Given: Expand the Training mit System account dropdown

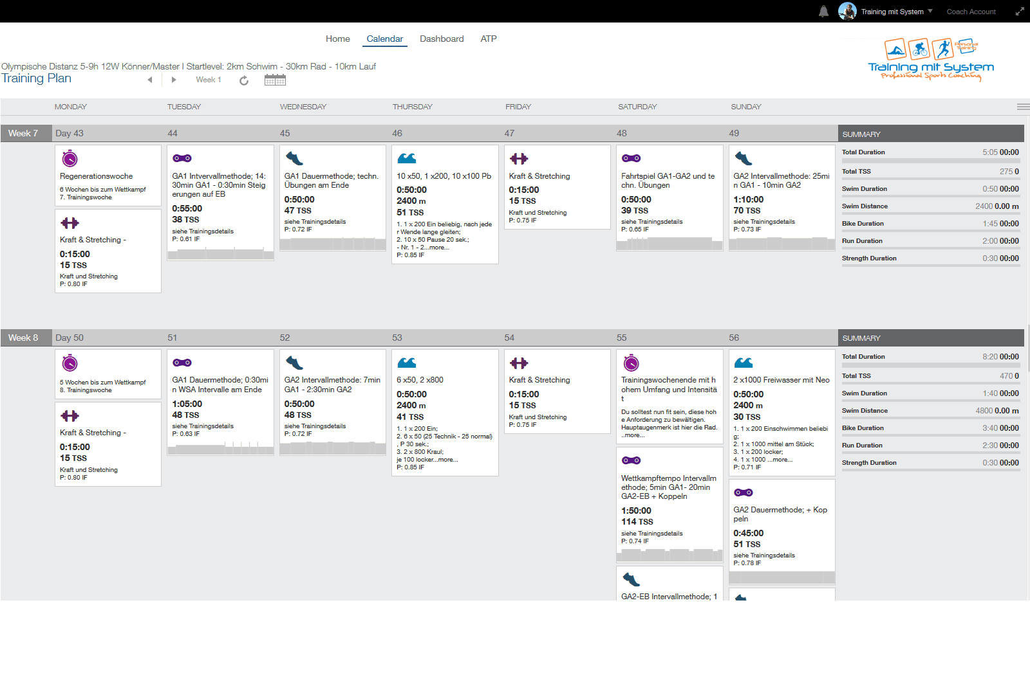Looking at the screenshot, I should point(930,11).
